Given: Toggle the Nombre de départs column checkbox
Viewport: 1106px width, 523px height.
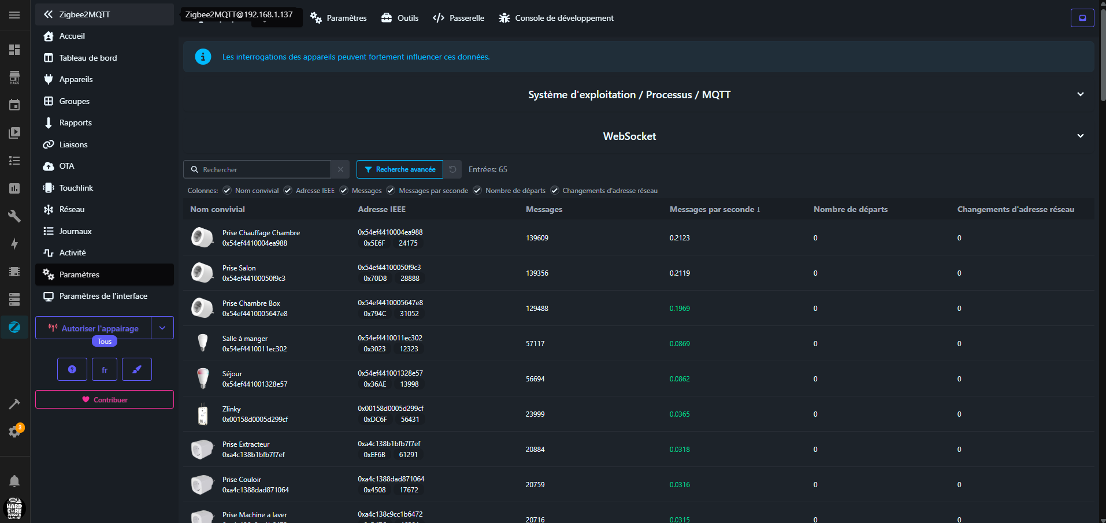Looking at the screenshot, I should click(477, 191).
